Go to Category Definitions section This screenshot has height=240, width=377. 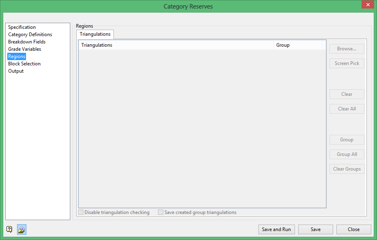[30, 35]
